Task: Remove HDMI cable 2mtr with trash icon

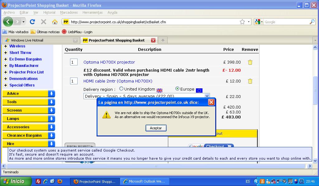Action: (x=250, y=81)
